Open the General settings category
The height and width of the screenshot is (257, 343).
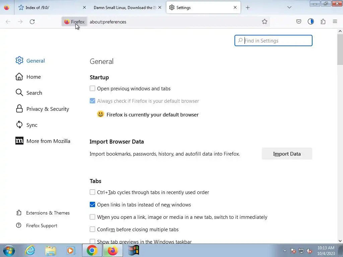(x=30, y=61)
